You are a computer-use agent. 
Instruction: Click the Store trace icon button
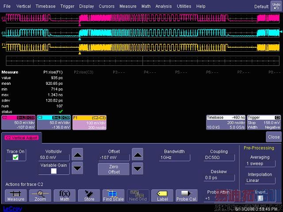(89, 196)
